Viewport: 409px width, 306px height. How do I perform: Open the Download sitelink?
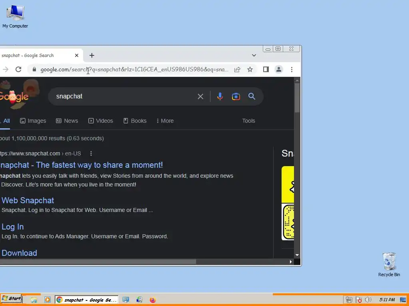click(x=19, y=253)
